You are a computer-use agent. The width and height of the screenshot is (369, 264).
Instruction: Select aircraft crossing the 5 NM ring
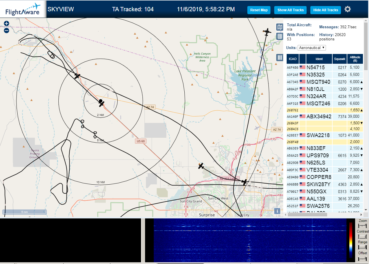(77, 76)
